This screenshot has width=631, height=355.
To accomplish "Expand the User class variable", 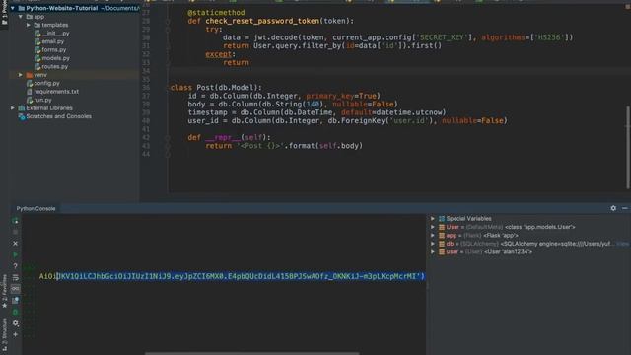I will (x=433, y=227).
